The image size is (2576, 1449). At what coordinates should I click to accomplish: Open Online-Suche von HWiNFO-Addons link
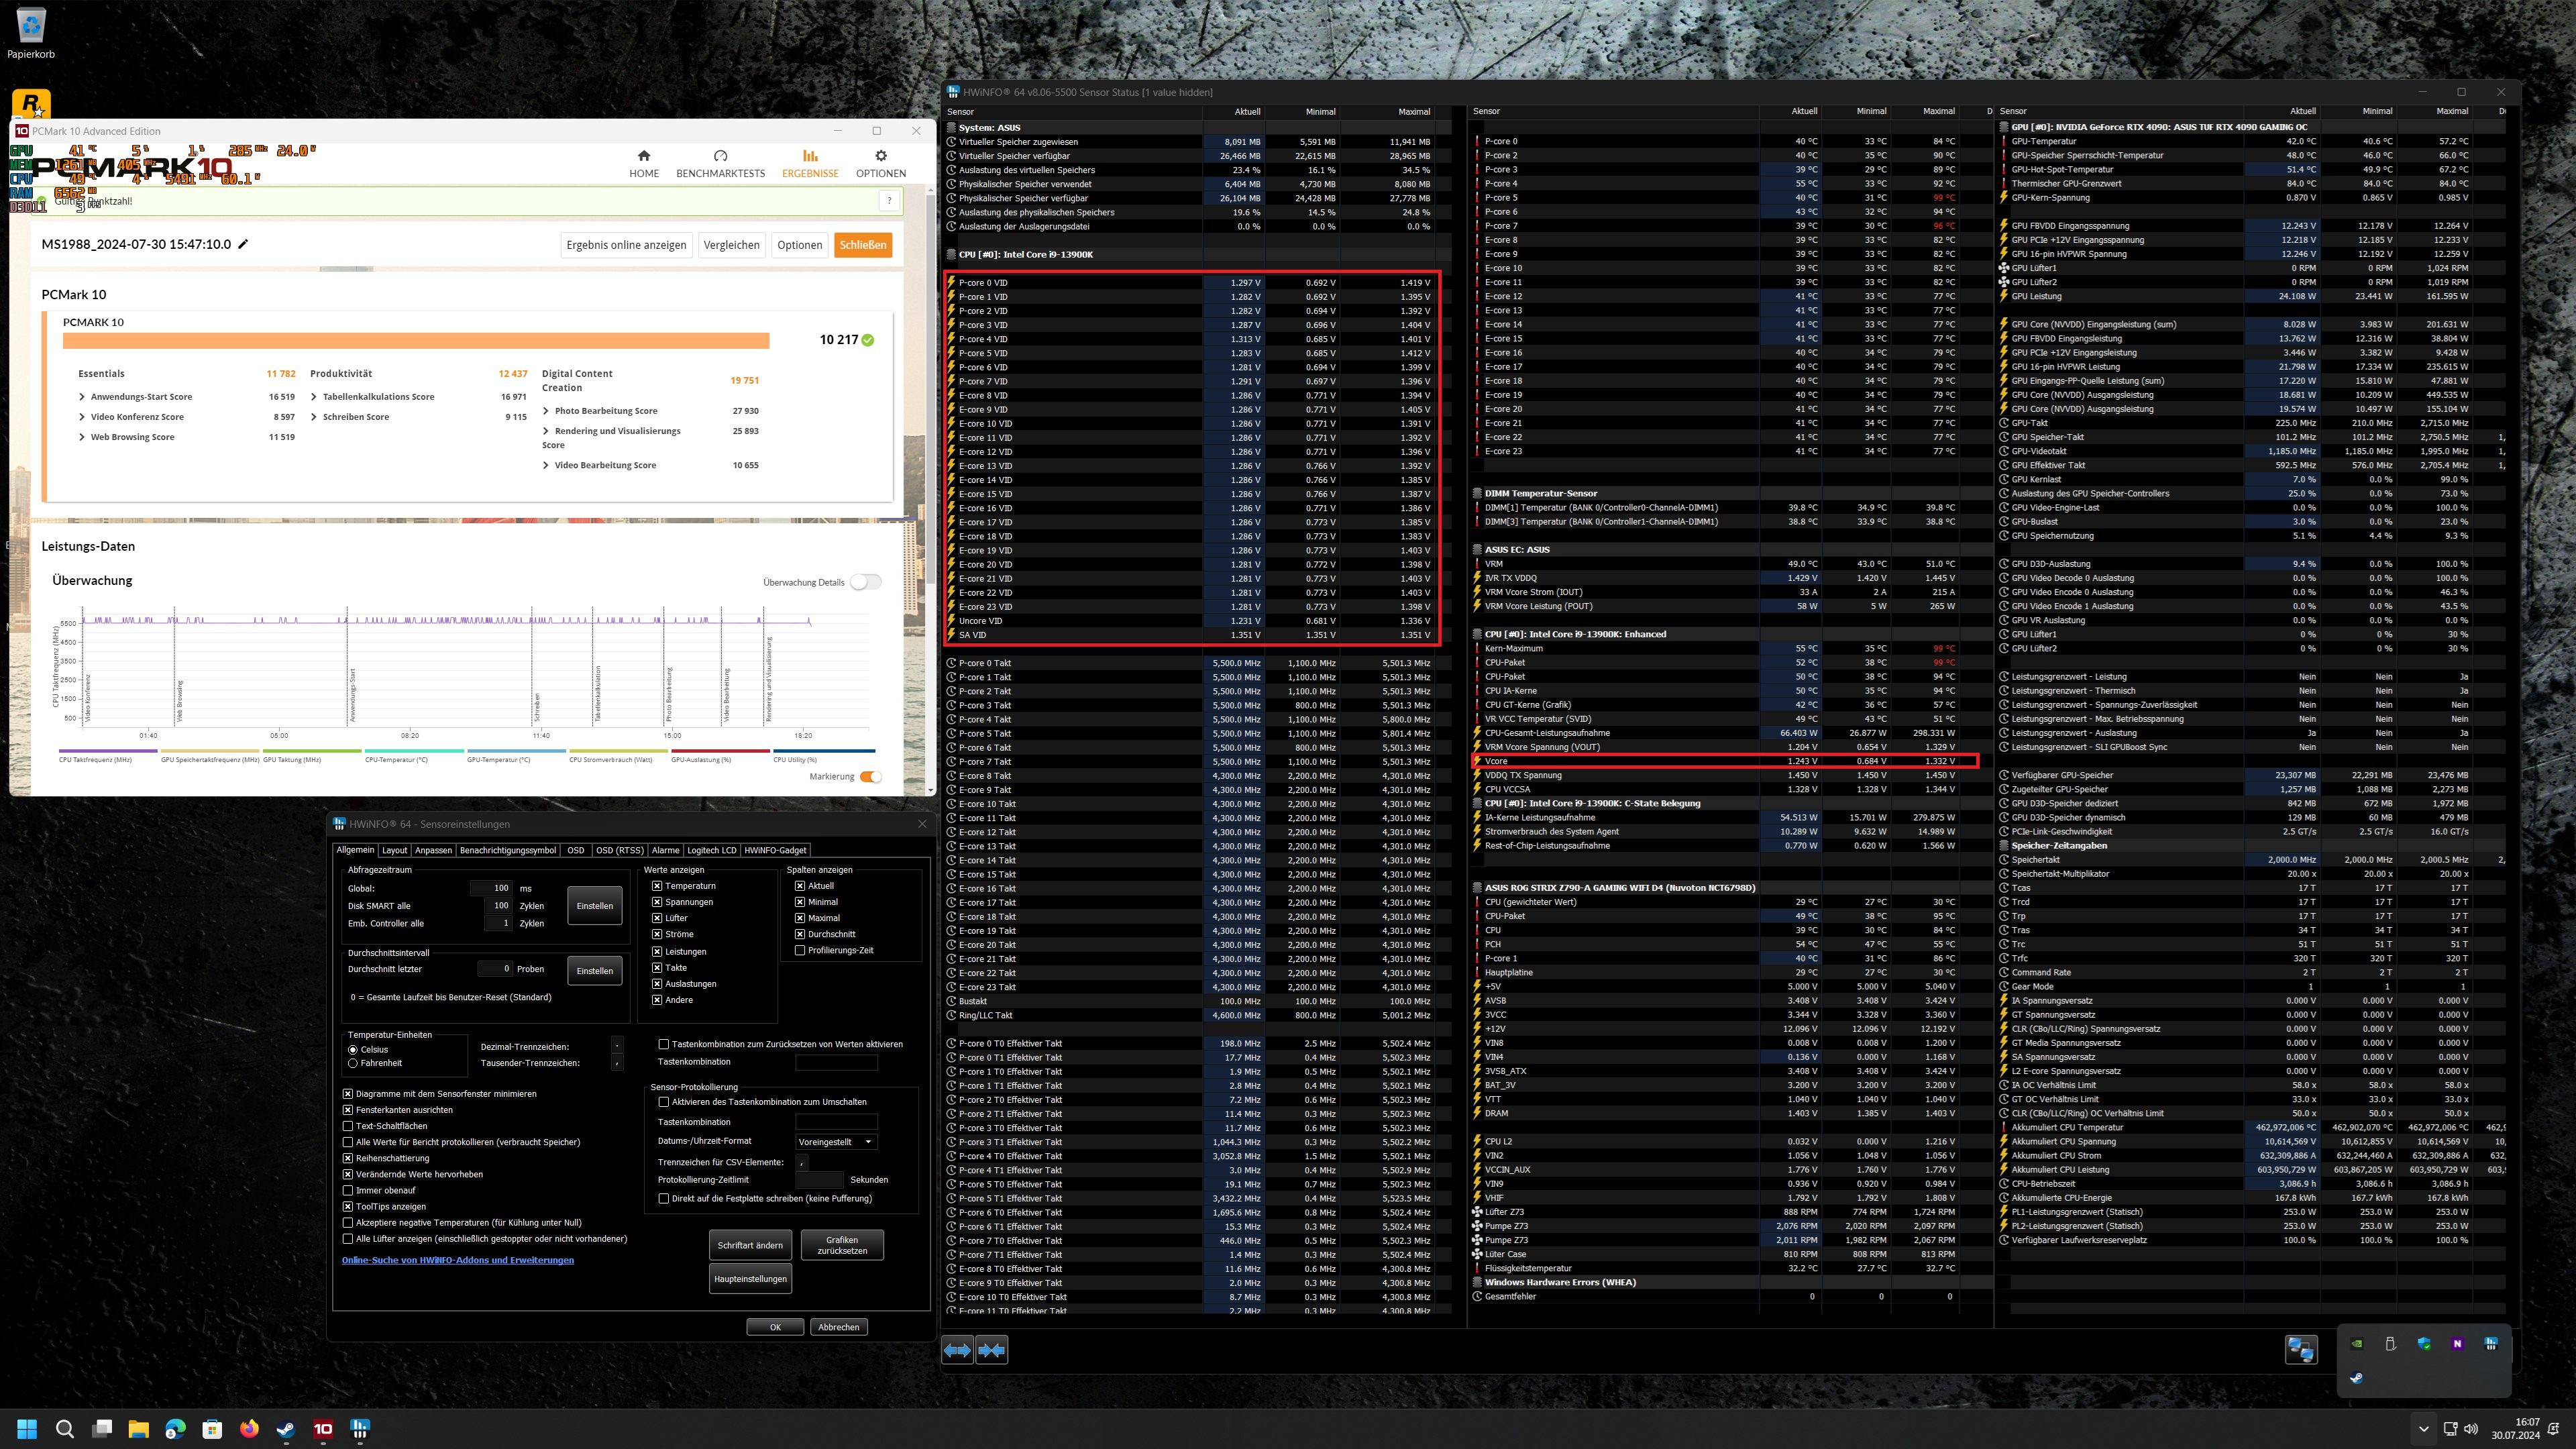[x=458, y=1260]
